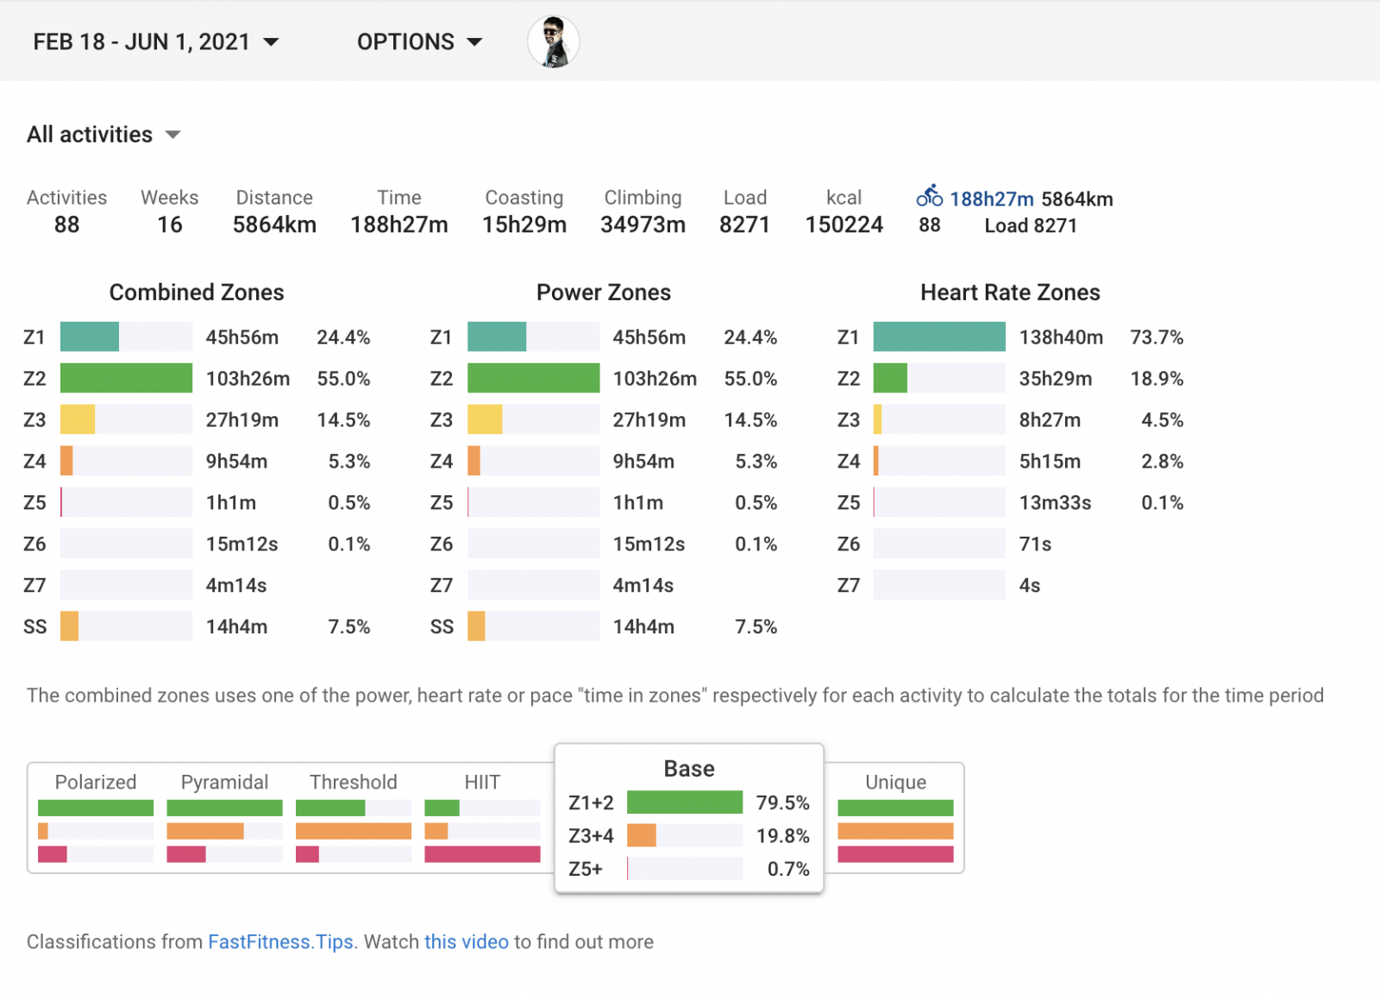Click the cycling bike icon

tap(929, 197)
